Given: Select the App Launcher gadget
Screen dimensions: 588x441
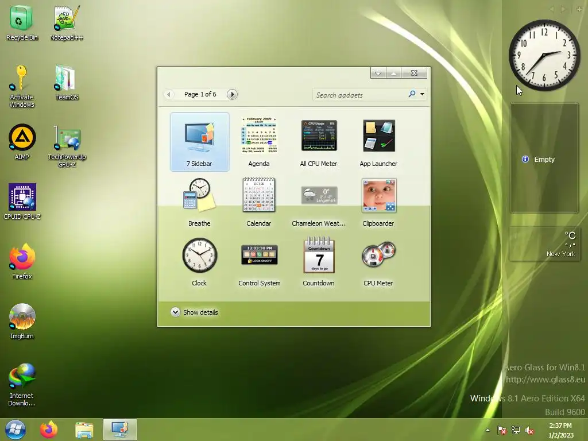Looking at the screenshot, I should [x=378, y=142].
